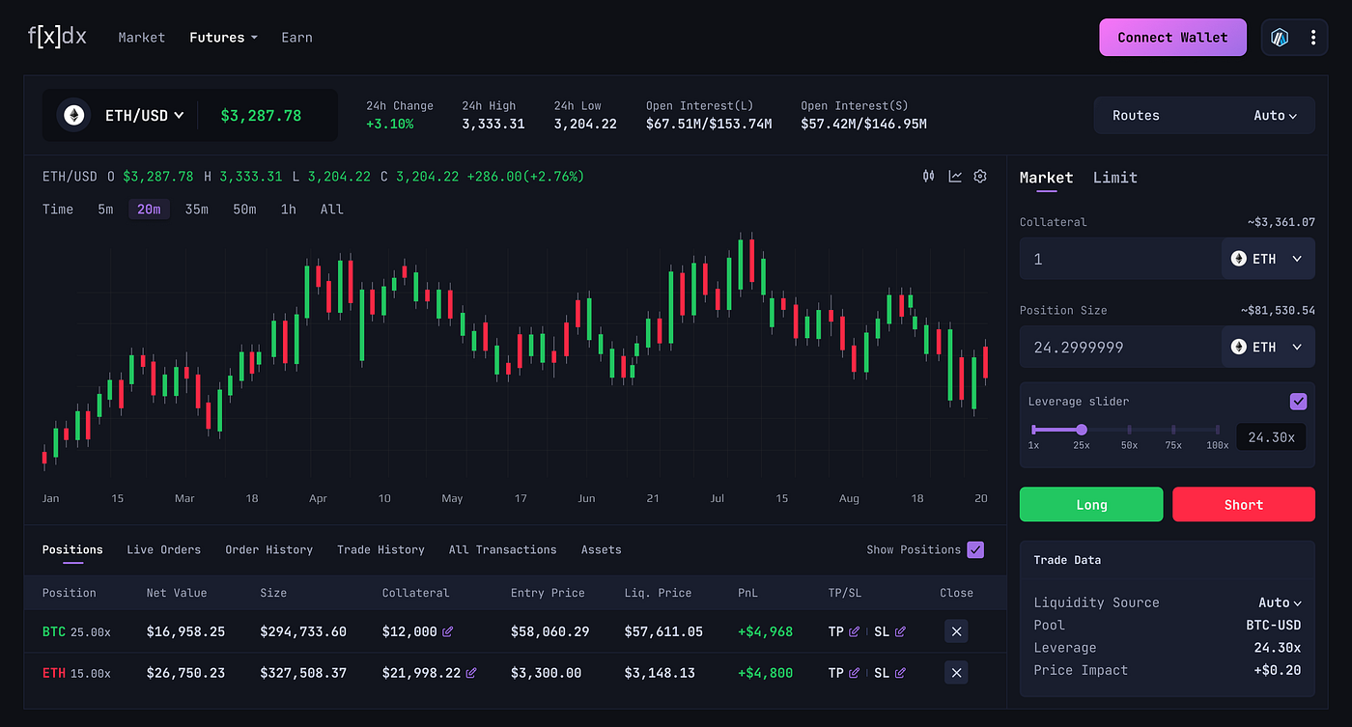Set chart interval to All
1352x727 pixels.
(x=331, y=210)
